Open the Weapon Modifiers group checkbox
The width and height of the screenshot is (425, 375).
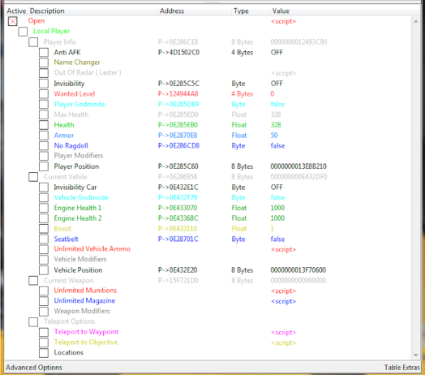pyautogui.click(x=44, y=312)
